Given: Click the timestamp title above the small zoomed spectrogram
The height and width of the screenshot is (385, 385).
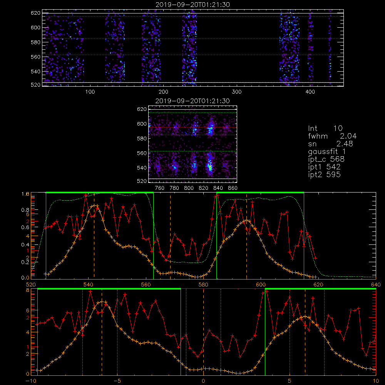Looking at the screenshot, I should 192,101.
